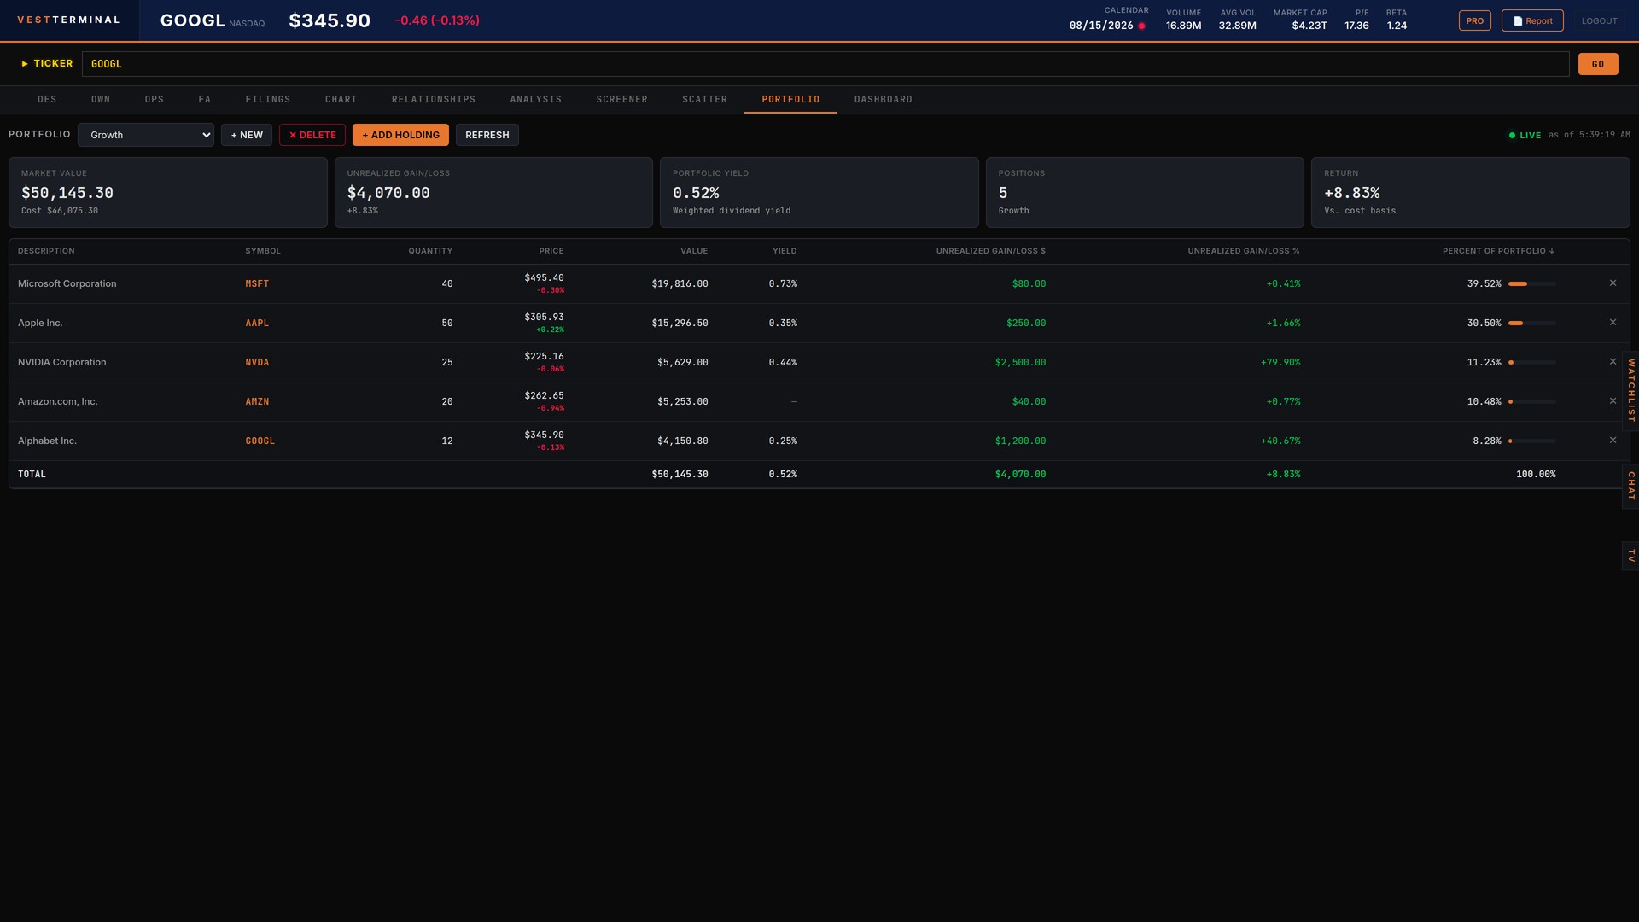Click the VESTTERMINAL logo

click(x=68, y=20)
